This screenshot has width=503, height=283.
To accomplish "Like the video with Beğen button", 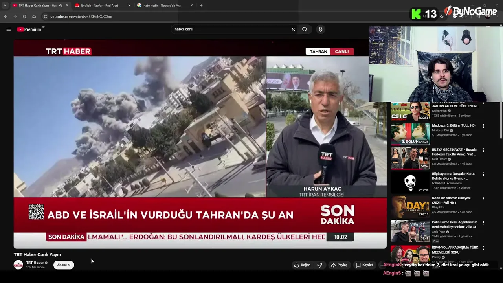I will pyautogui.click(x=302, y=265).
